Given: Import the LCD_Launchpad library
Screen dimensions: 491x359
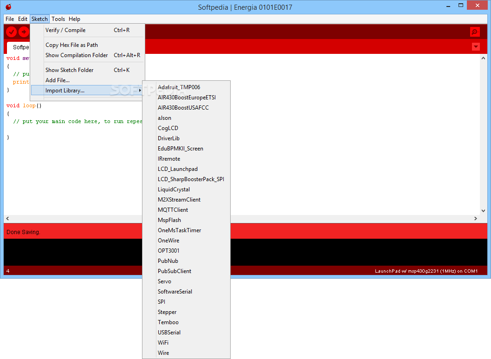Looking at the screenshot, I should pyautogui.click(x=186, y=169).
